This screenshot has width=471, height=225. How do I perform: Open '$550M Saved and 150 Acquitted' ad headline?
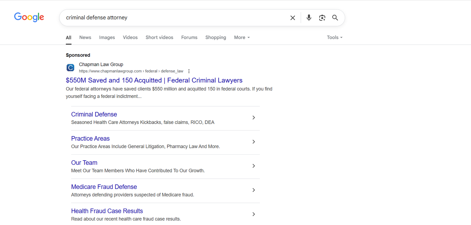tap(154, 80)
